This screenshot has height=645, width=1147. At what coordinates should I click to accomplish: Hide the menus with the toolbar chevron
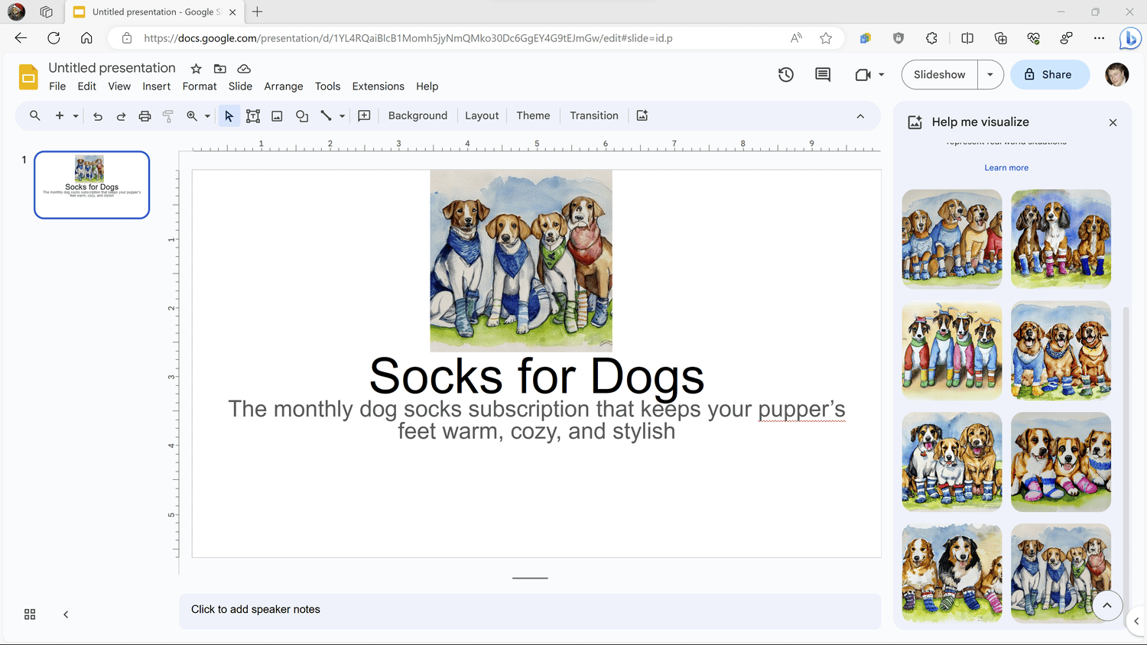pos(860,116)
